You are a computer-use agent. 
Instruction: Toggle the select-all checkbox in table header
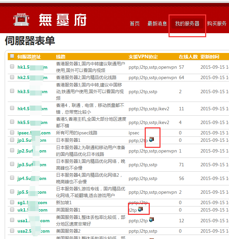tap(12, 56)
